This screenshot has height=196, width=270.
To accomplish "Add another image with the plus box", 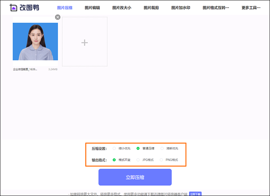I will point(85,41).
